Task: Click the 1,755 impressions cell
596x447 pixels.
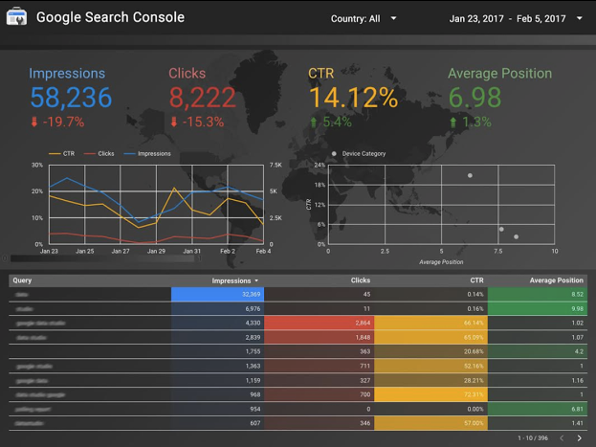Action: (218, 351)
